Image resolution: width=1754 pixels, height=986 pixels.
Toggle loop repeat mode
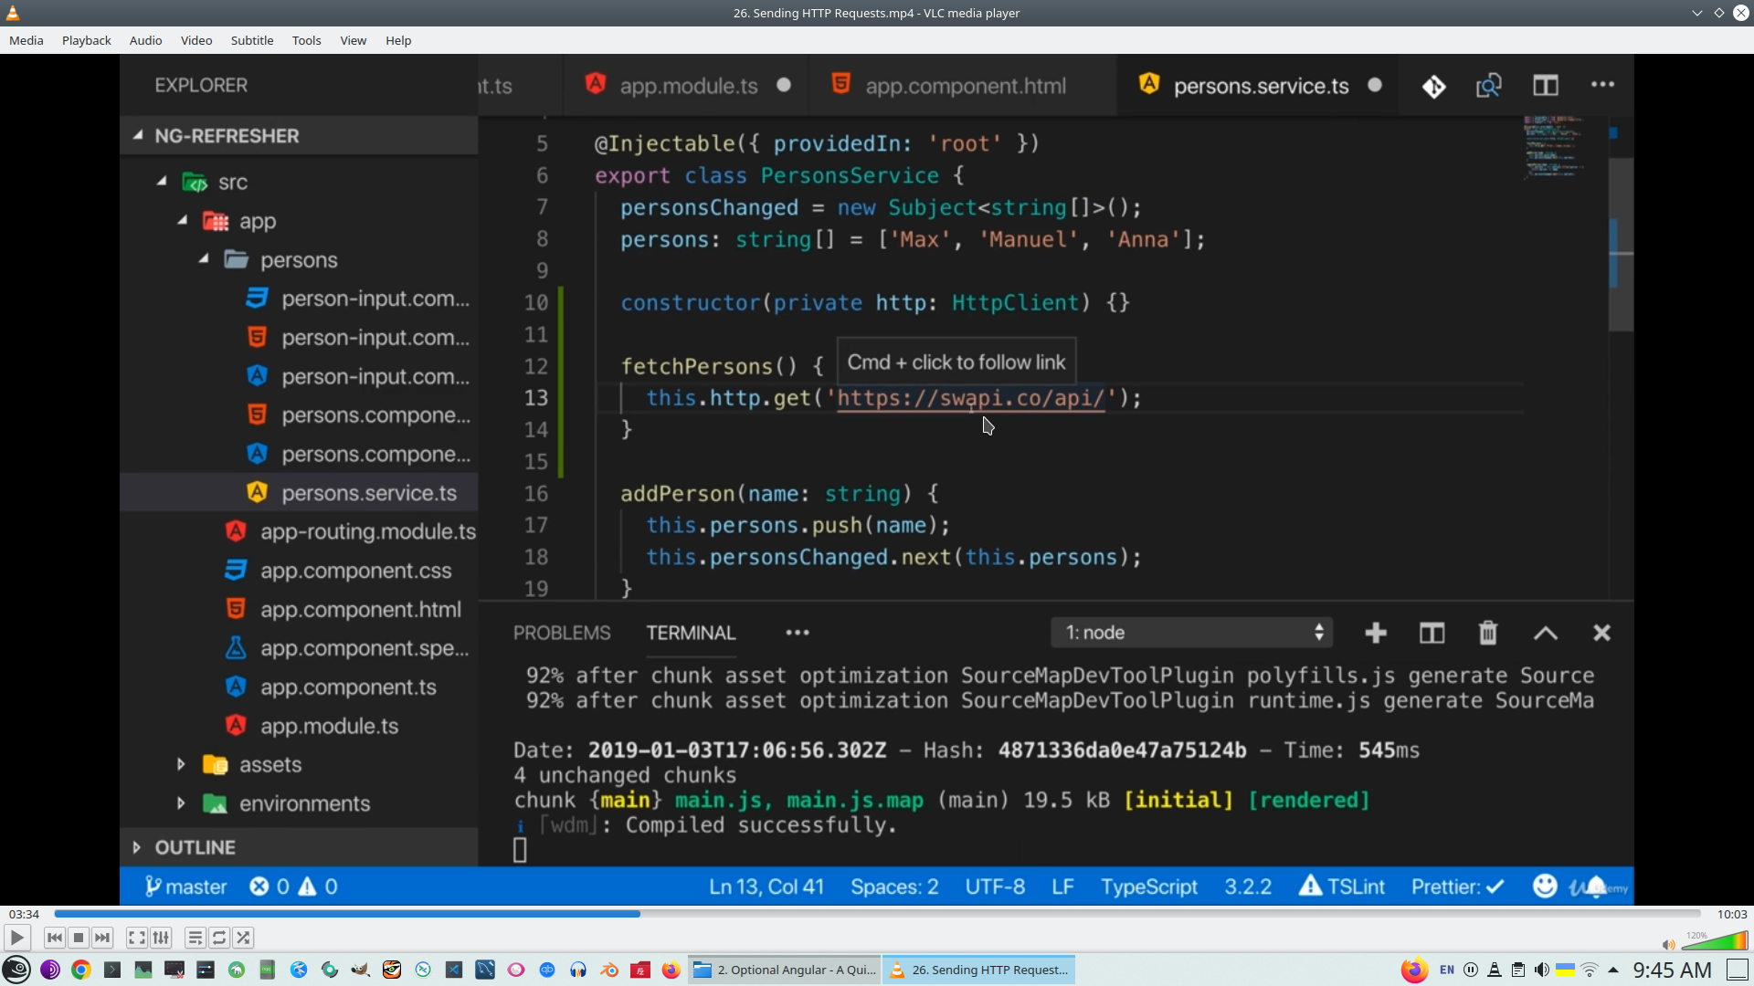click(219, 938)
